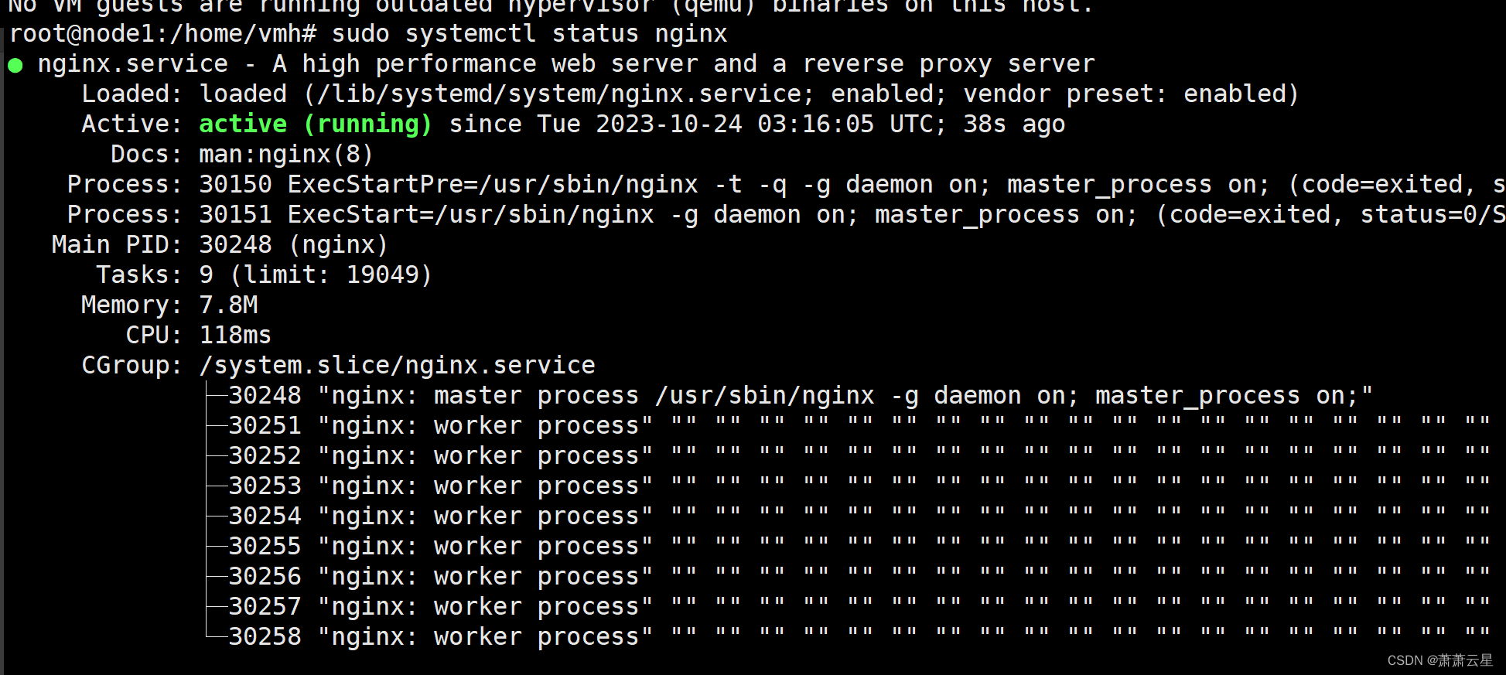Click 'status=0/S' on the ExecStart line
This screenshot has width=1506, height=675.
[1433, 215]
